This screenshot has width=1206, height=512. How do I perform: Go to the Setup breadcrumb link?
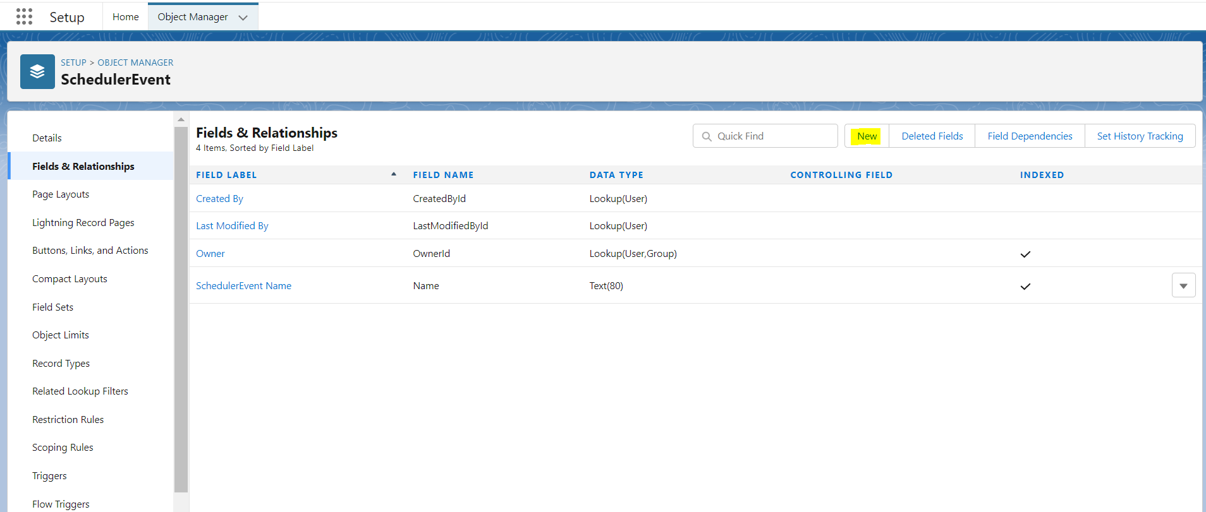click(73, 63)
